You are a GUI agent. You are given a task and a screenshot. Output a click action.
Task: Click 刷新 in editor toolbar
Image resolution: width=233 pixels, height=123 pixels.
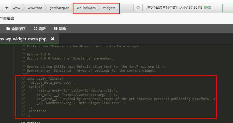(40, 29)
